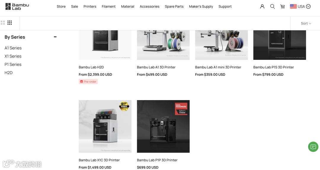Switch to the three-column grid view
320x170 pixels.
9,23
